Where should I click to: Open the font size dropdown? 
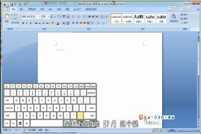[x=48, y=17]
